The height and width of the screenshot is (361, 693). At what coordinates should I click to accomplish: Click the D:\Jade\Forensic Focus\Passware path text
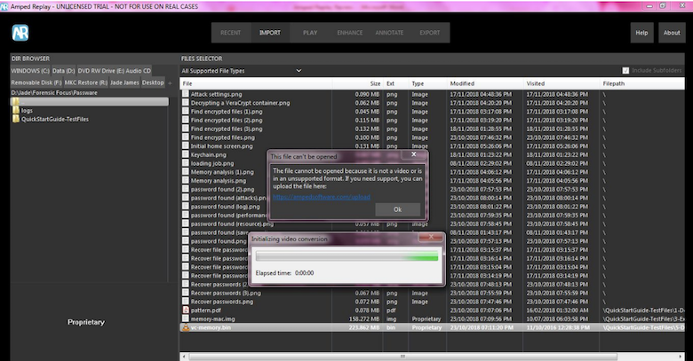click(x=54, y=92)
